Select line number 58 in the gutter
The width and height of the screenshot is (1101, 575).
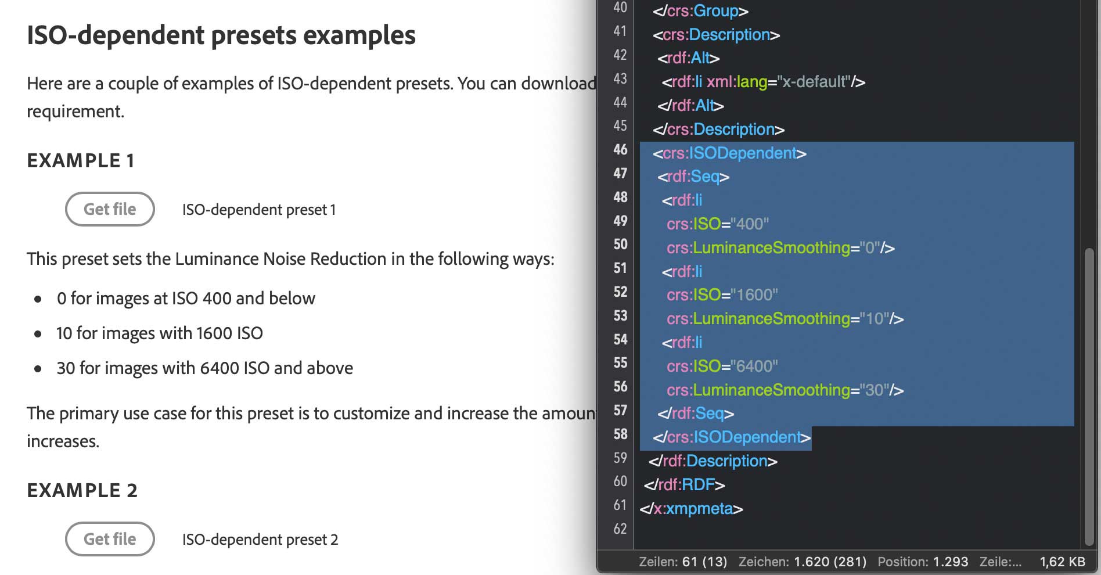(620, 434)
